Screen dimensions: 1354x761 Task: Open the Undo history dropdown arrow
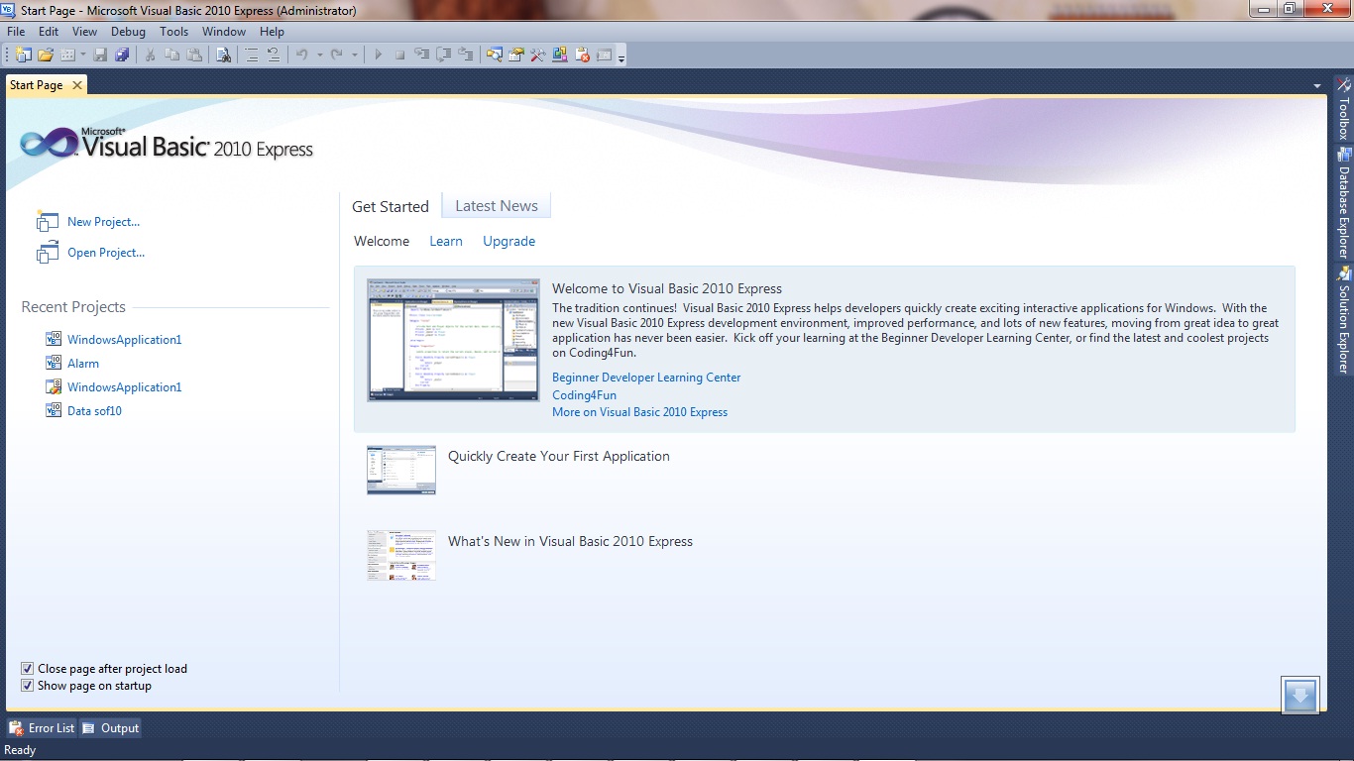[x=319, y=55]
